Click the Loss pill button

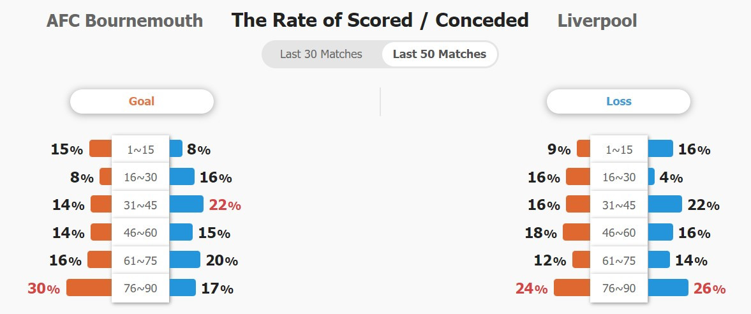coord(618,101)
